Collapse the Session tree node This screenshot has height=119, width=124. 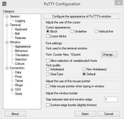(7, 17)
